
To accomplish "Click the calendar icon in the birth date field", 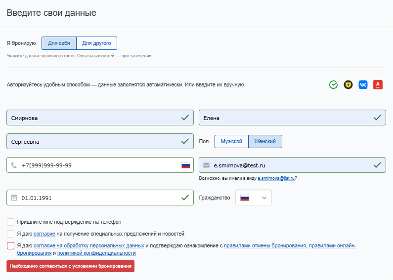I will click(14, 198).
